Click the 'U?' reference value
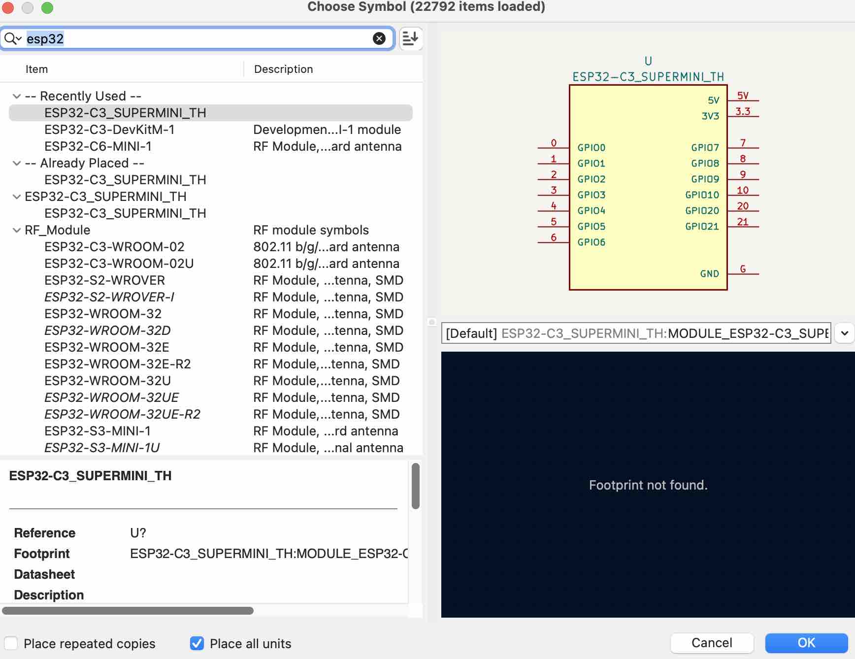 138,533
